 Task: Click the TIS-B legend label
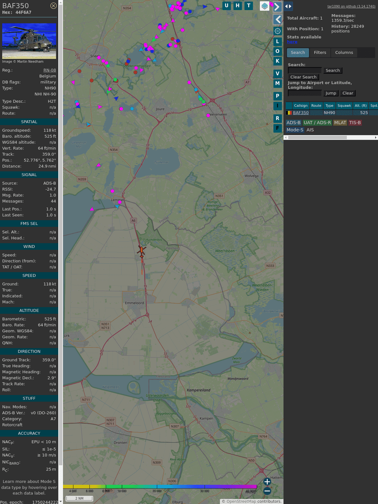pyautogui.click(x=355, y=123)
